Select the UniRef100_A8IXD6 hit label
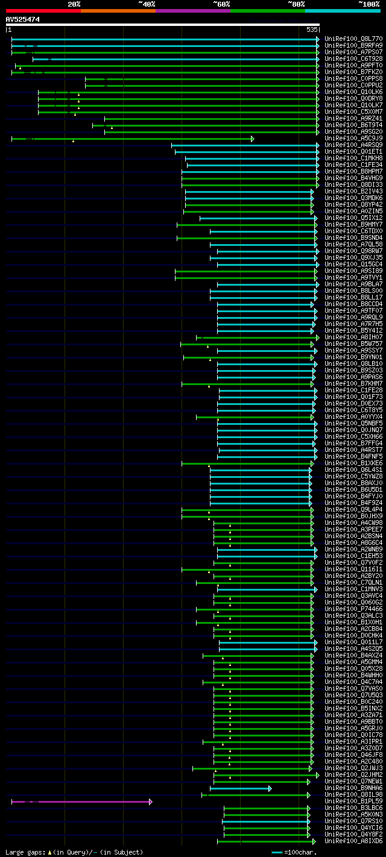Image resolution: width=386 pixels, height=857 pixels. point(353,841)
